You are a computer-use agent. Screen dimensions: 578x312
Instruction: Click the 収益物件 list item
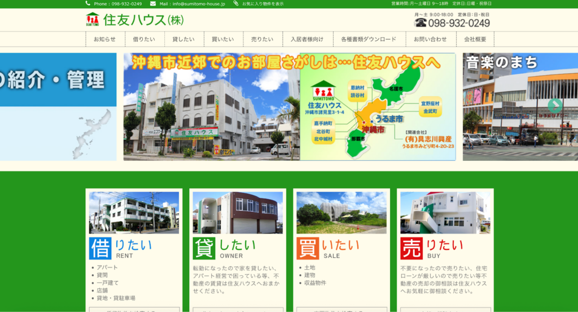coord(315,283)
